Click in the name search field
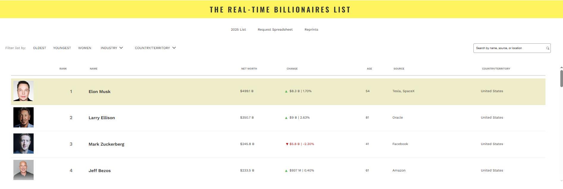This screenshot has height=189, width=563. (509, 48)
